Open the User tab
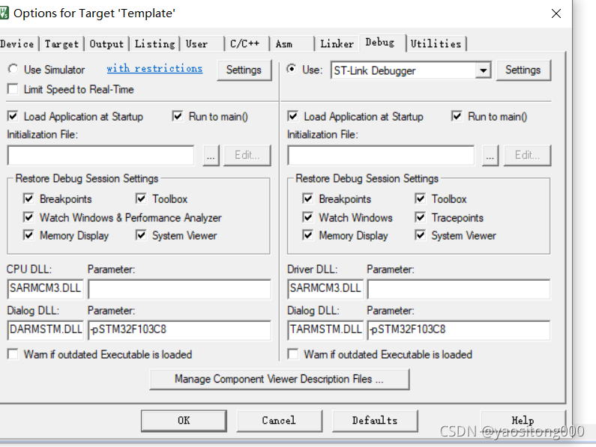This screenshot has height=447, width=596. [202, 43]
